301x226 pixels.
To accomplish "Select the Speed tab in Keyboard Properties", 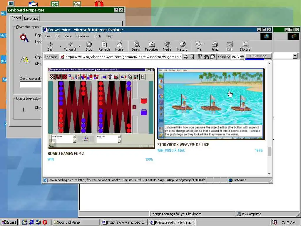I will [x=16, y=18].
